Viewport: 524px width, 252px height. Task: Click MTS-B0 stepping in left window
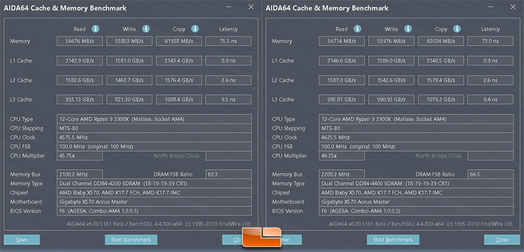pyautogui.click(x=154, y=128)
